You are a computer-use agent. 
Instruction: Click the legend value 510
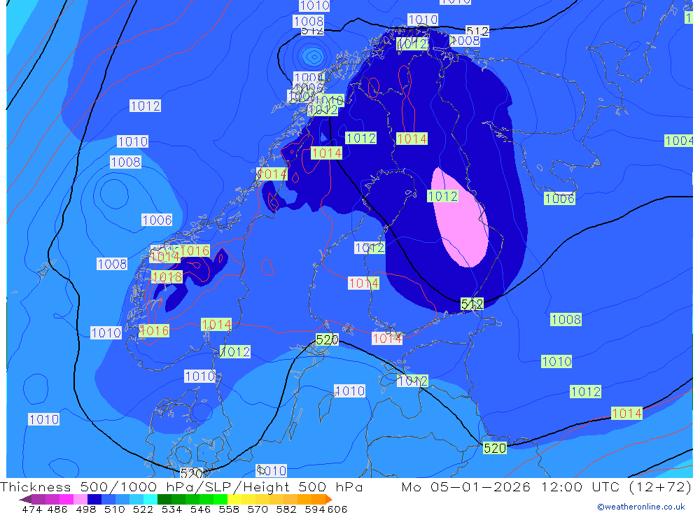point(115,510)
